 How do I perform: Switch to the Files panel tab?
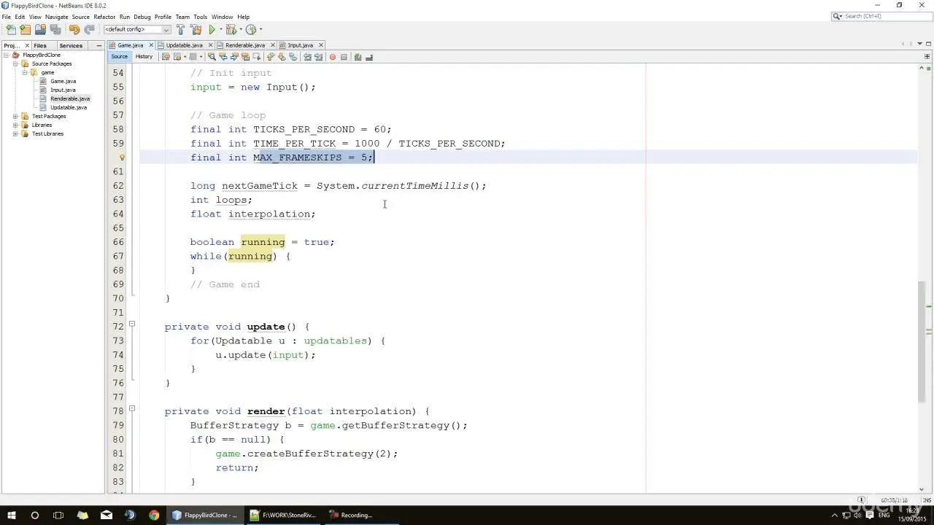click(40, 45)
